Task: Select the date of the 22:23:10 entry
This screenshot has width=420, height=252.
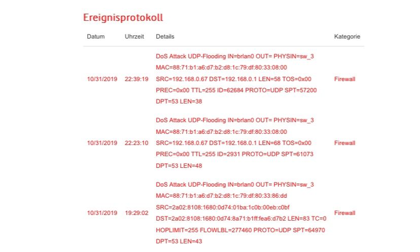Action: [x=102, y=143]
